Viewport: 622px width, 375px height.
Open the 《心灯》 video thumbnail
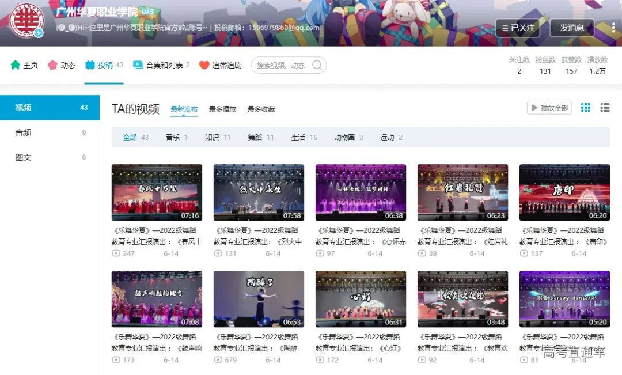coord(361,298)
